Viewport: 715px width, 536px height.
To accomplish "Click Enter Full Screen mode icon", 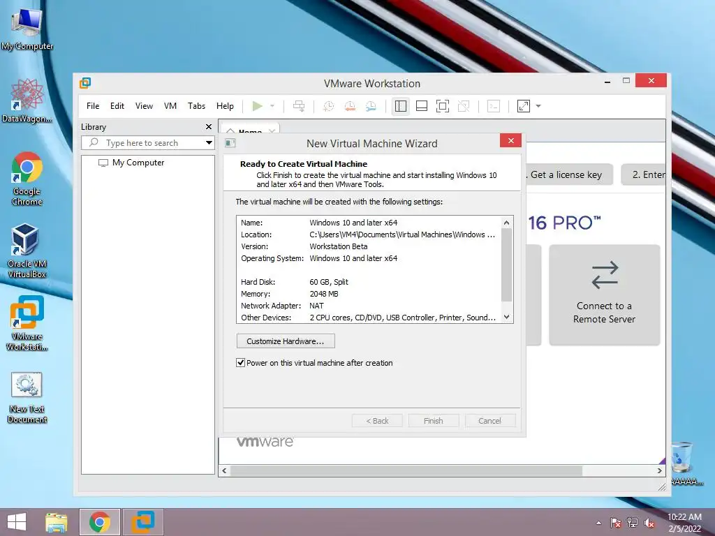I will (443, 106).
